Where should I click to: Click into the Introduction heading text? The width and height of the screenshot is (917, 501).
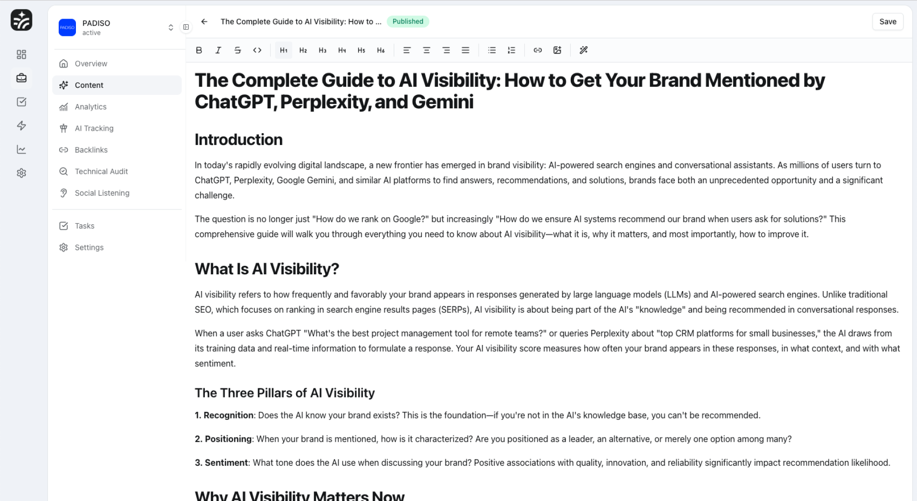click(x=238, y=140)
